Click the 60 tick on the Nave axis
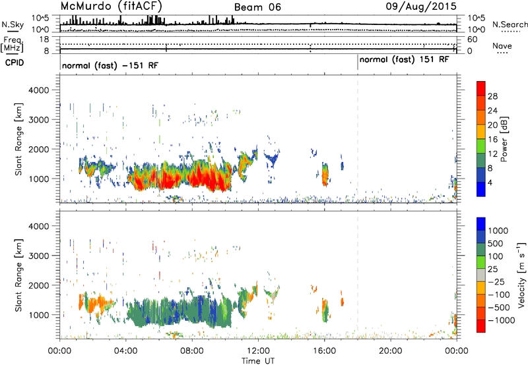This screenshot has height=365, width=528. [x=472, y=40]
